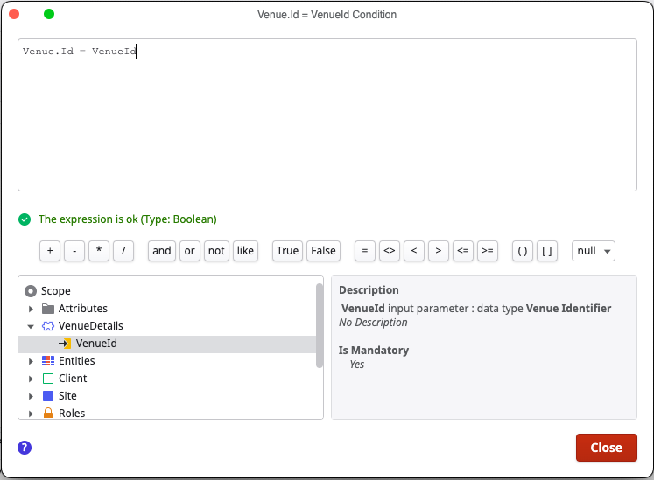Select the Attributes tree row label
The height and width of the screenshot is (480, 654).
pyautogui.click(x=83, y=309)
